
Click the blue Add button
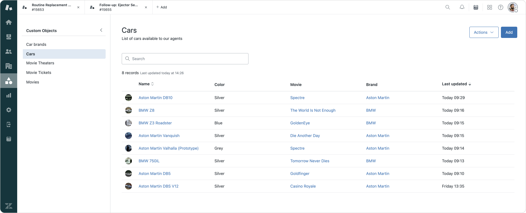pyautogui.click(x=509, y=32)
